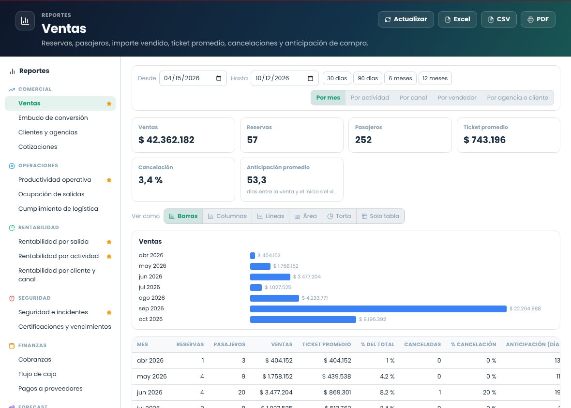Click the Reservas column header
The width and height of the screenshot is (571, 408).
pos(190,344)
